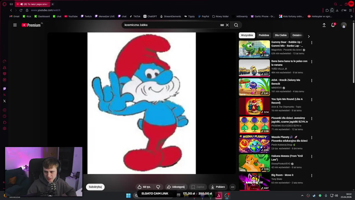This screenshot has width=355, height=200.
Task: Show more bookmarks with the double chevron
Action: tap(352, 16)
